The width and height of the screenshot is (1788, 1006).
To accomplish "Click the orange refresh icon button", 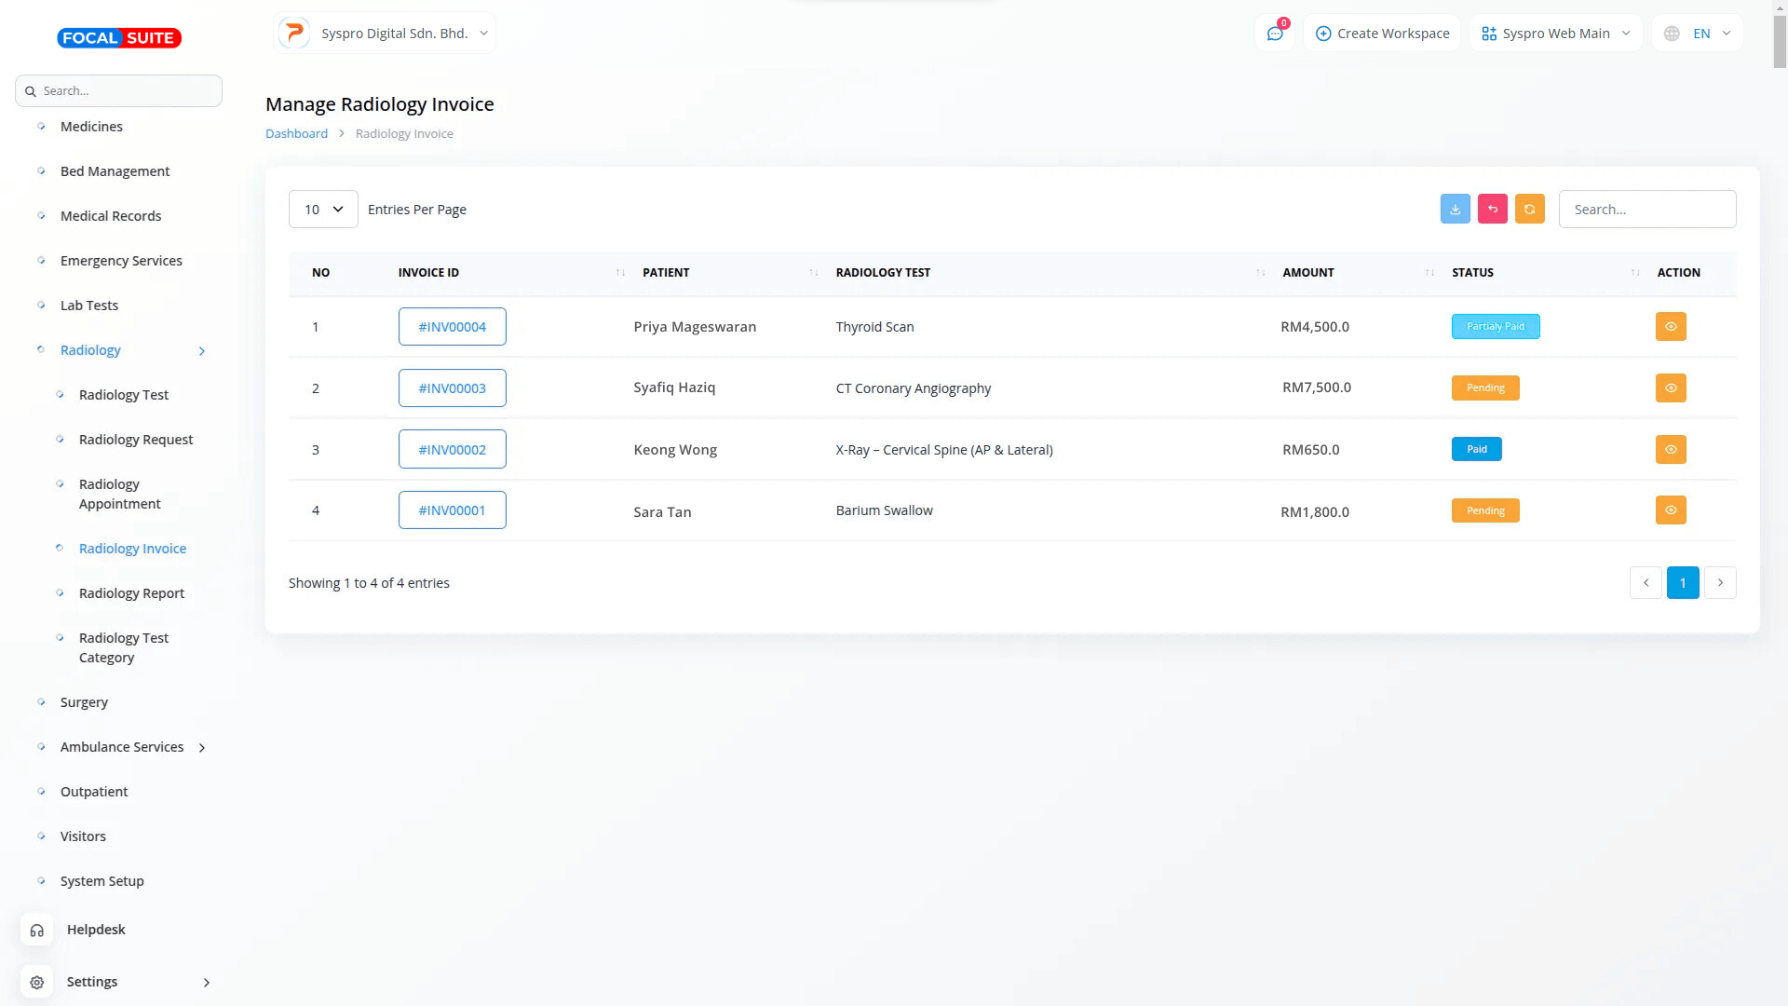I will click(1529, 209).
